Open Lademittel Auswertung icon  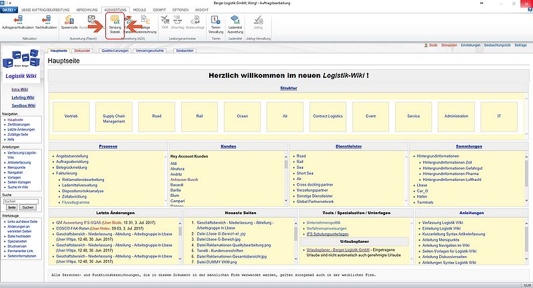[235, 25]
